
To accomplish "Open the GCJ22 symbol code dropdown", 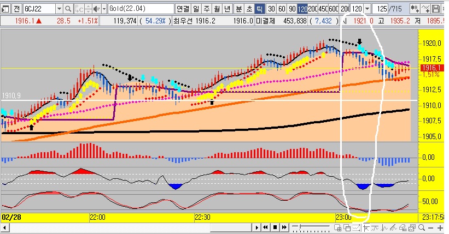I will 57,9.
